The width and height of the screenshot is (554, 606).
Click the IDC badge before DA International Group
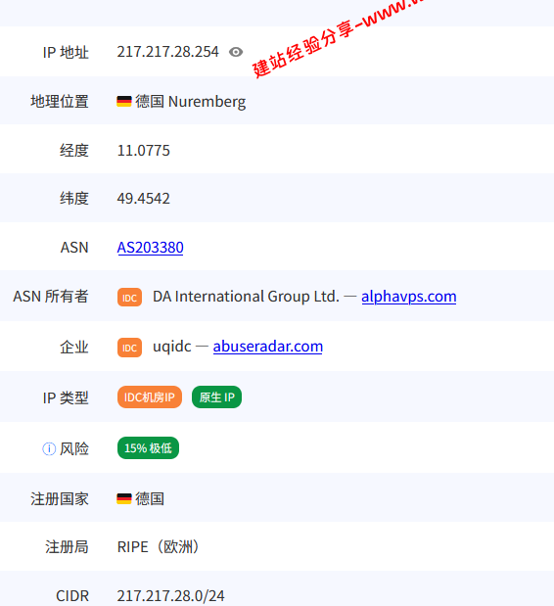click(x=129, y=298)
